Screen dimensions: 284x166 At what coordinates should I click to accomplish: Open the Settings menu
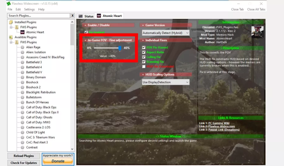point(29,9)
